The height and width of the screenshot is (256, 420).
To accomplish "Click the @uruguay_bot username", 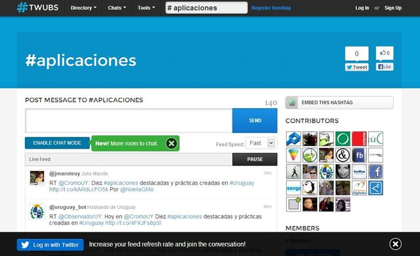I will tap(68, 207).
